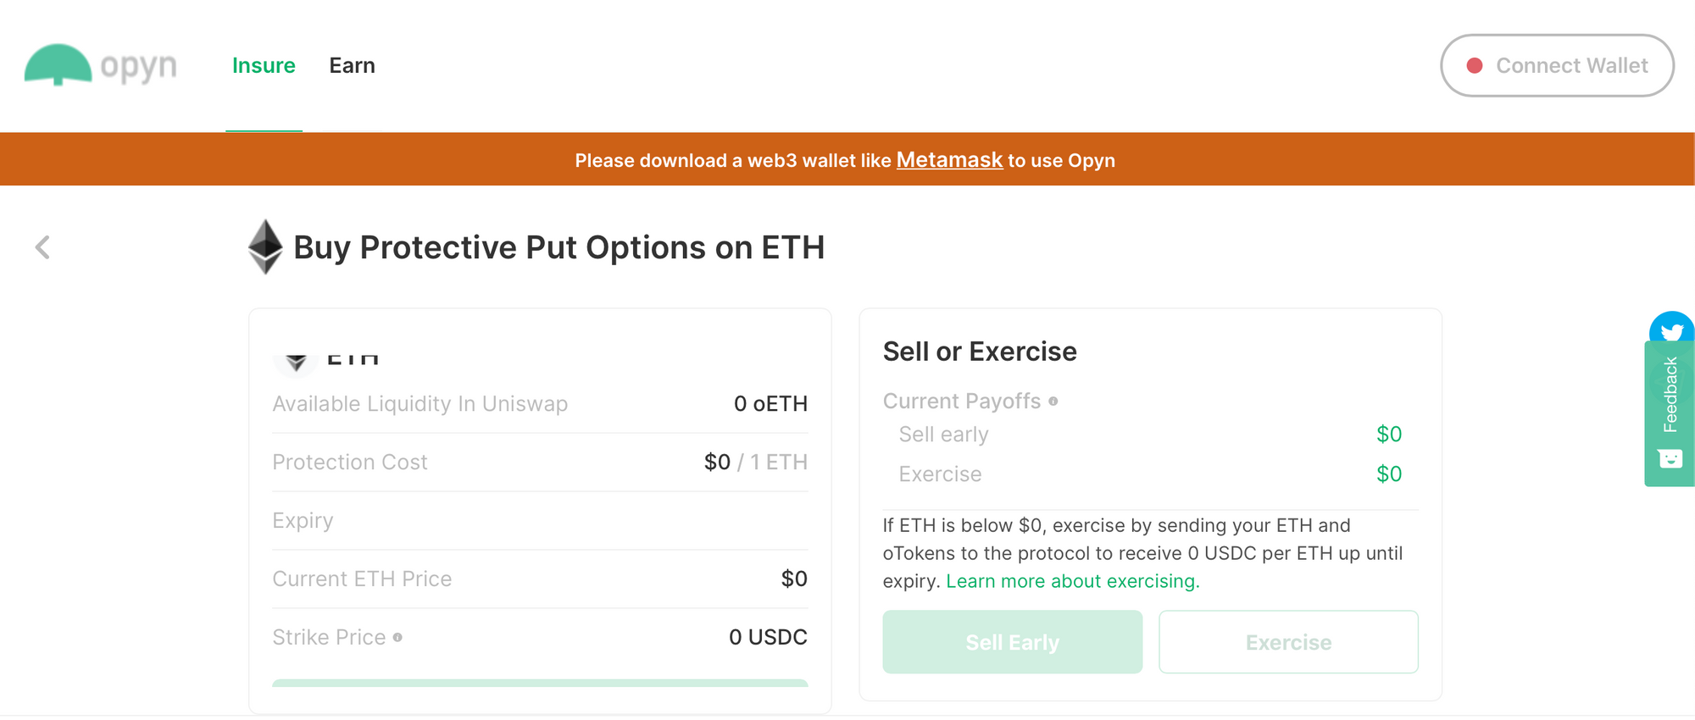
Task: Click the smiley face icon under Feedback
Action: 1670,459
